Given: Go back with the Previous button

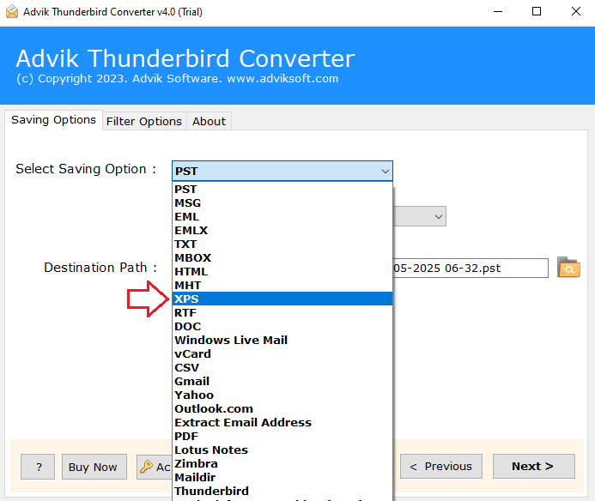Looking at the screenshot, I should 441,466.
